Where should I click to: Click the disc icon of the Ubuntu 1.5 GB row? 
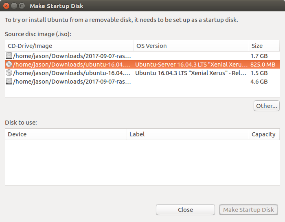click(x=9, y=73)
